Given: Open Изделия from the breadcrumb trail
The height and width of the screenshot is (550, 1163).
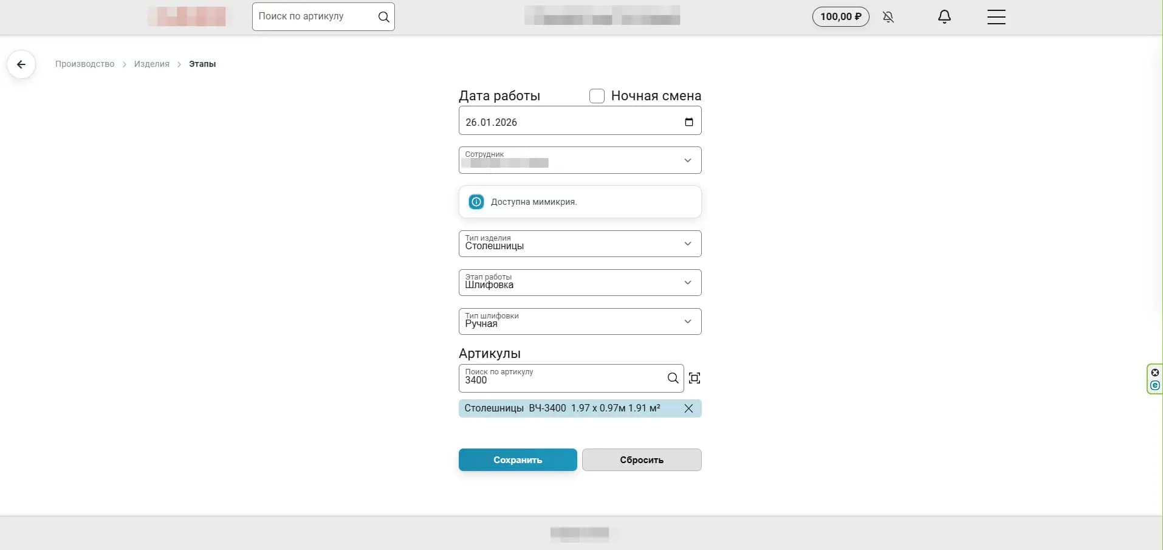Looking at the screenshot, I should coord(151,64).
